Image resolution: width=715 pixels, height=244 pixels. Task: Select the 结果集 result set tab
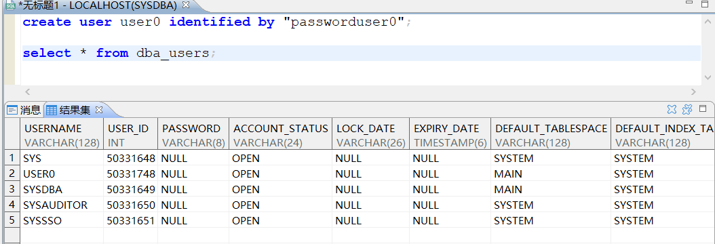click(69, 110)
